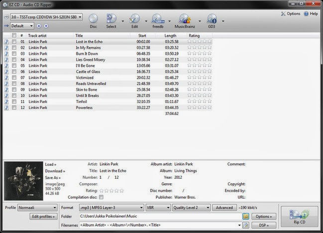Sort by Length column header
This screenshot has width=323, height=233.
tap(171, 36)
